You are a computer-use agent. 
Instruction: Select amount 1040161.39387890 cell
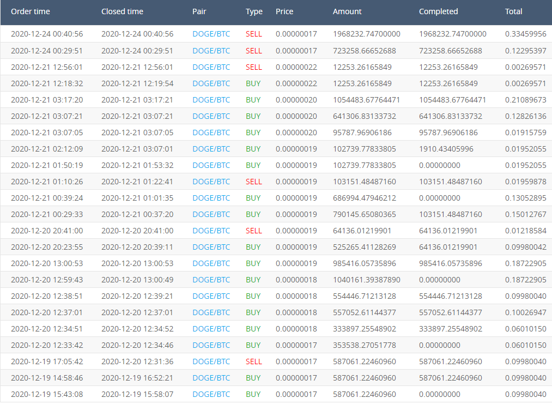tap(366, 280)
